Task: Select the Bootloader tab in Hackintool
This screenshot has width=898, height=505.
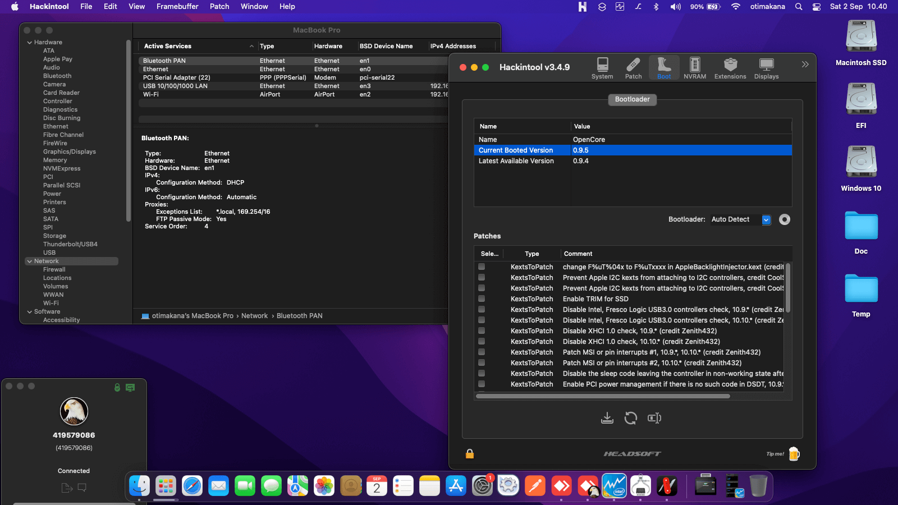Action: click(x=632, y=99)
